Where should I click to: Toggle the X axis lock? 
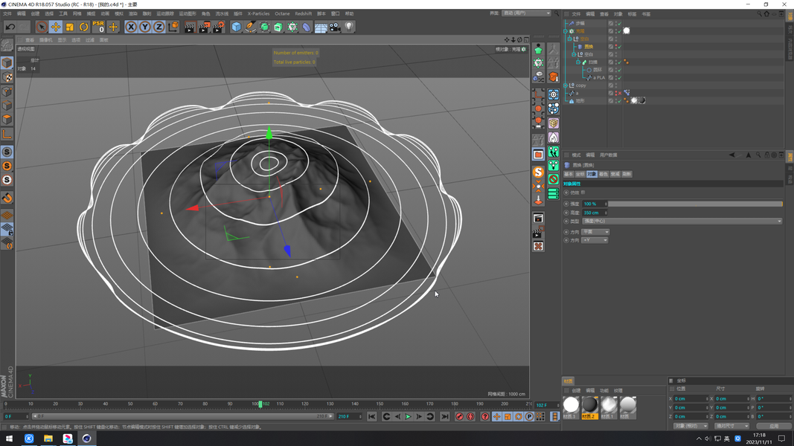point(131,27)
